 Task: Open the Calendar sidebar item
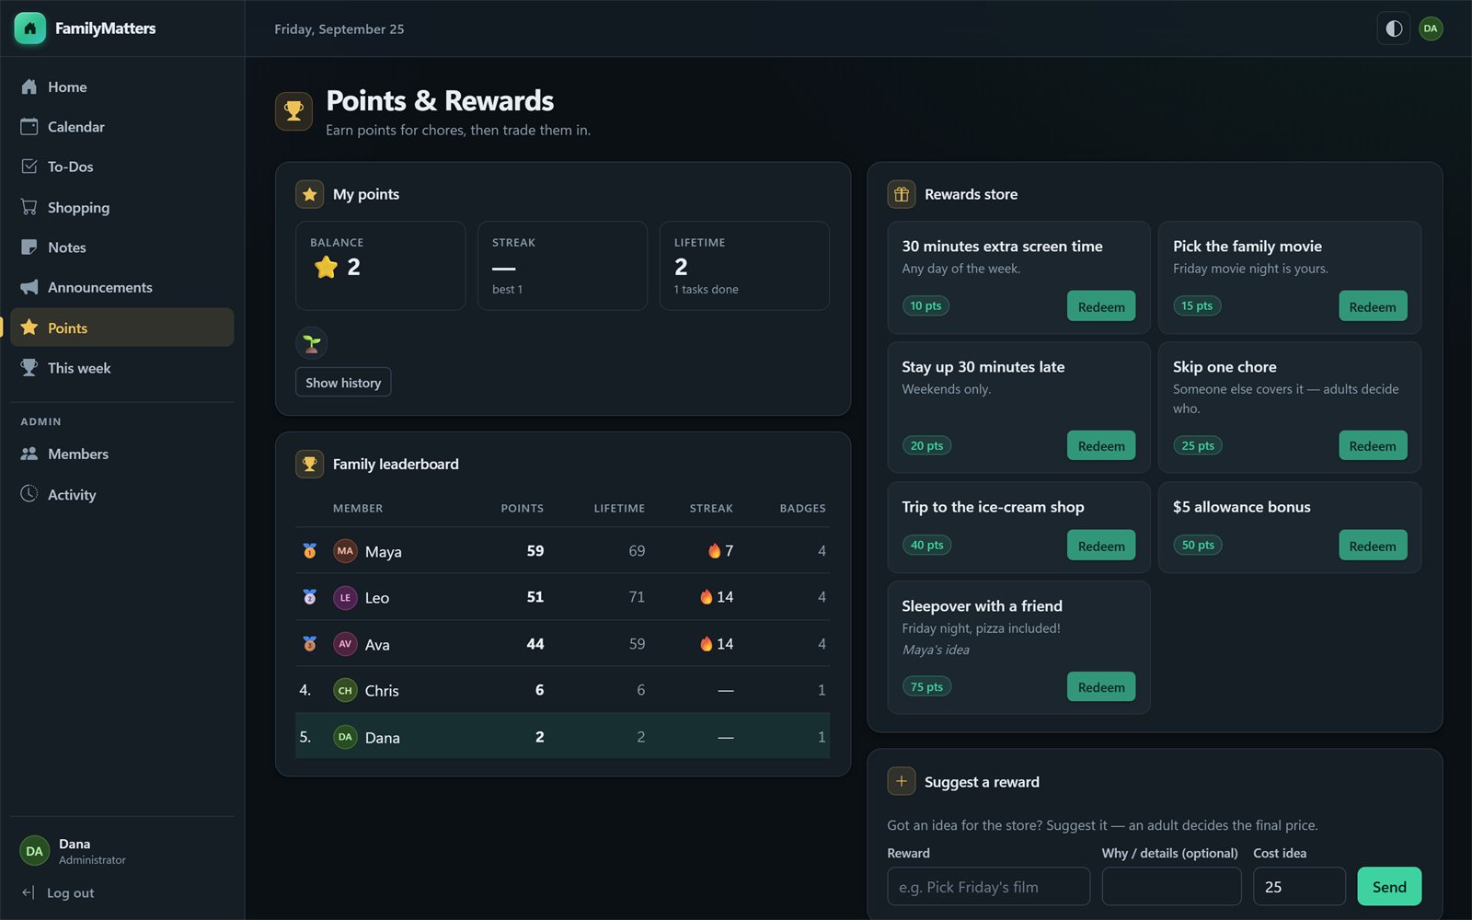tap(121, 127)
